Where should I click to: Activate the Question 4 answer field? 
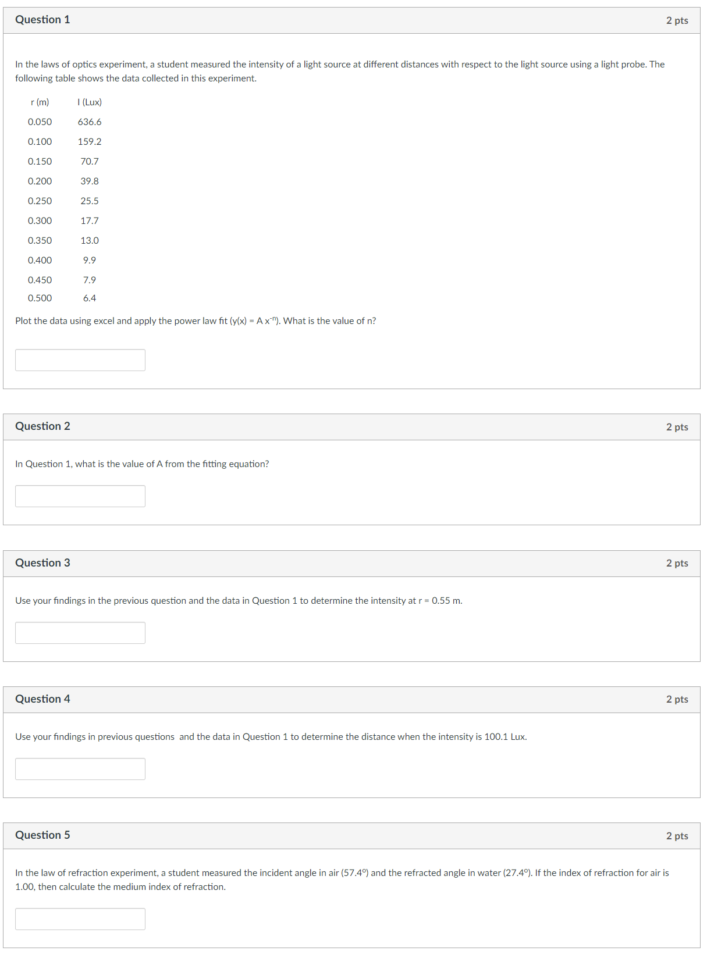point(80,769)
